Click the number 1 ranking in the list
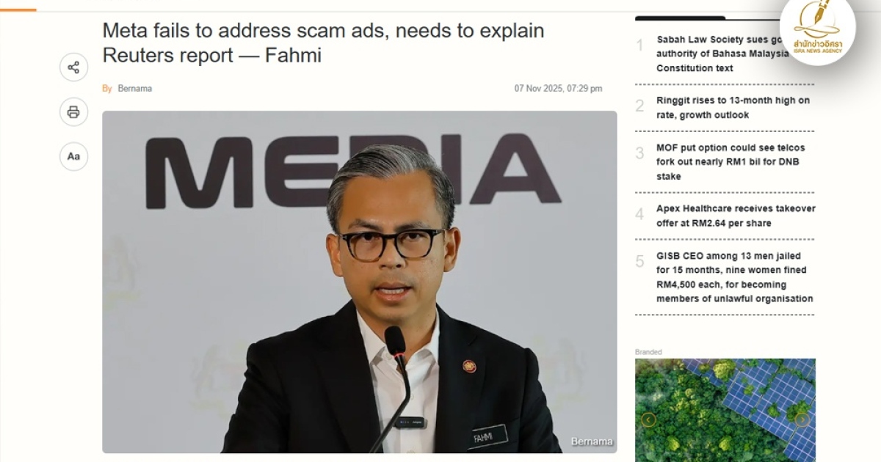The width and height of the screenshot is (881, 462). [x=639, y=45]
